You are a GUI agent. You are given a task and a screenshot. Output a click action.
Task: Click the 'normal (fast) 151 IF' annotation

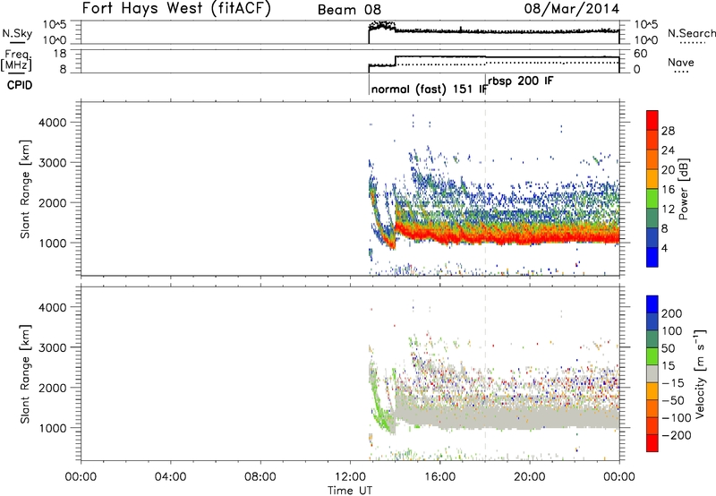click(429, 89)
